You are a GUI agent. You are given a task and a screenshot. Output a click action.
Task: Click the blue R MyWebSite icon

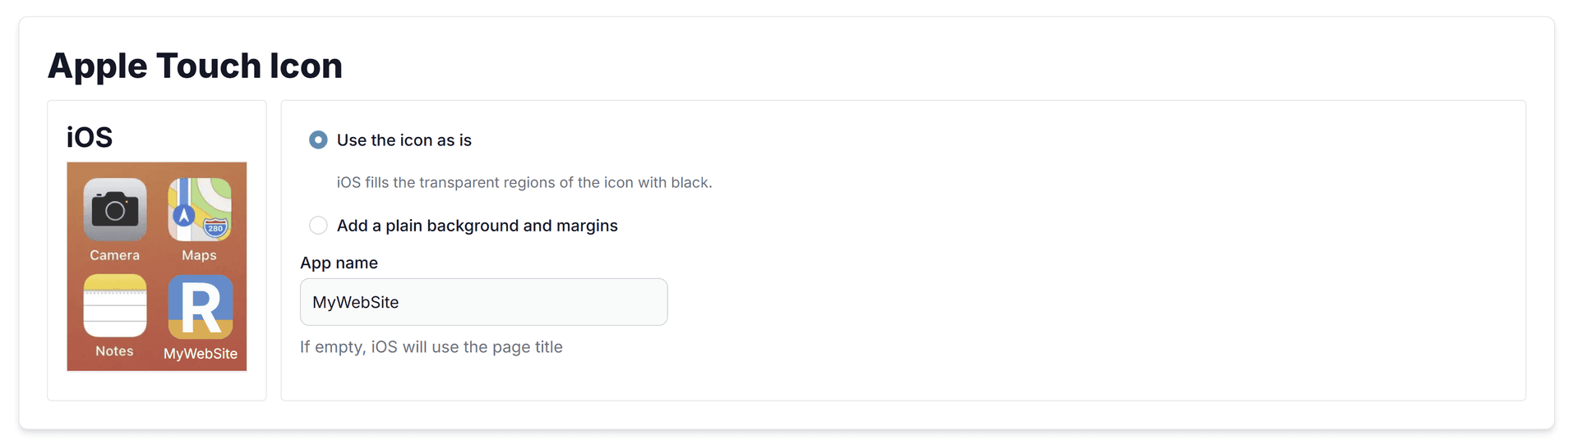click(x=201, y=307)
